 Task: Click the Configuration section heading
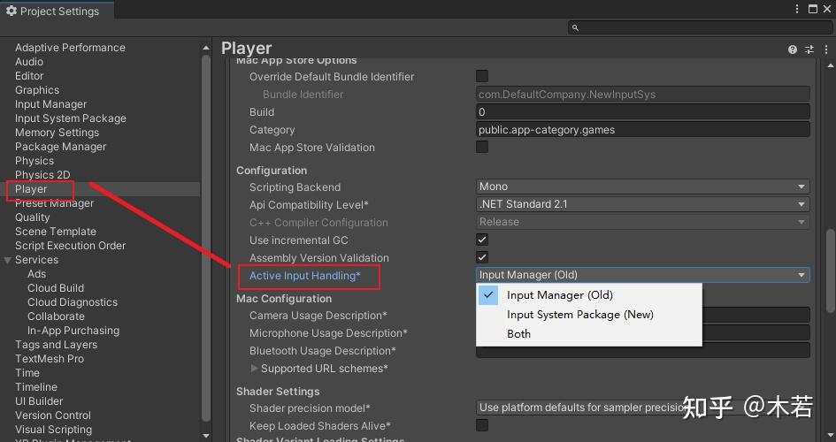(272, 171)
